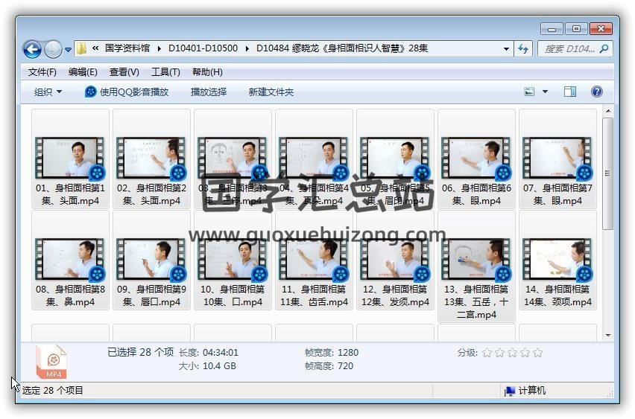Image resolution: width=635 pixels, height=419 pixels.
Task: Click the Forward navigation arrow button
Action: 53,49
